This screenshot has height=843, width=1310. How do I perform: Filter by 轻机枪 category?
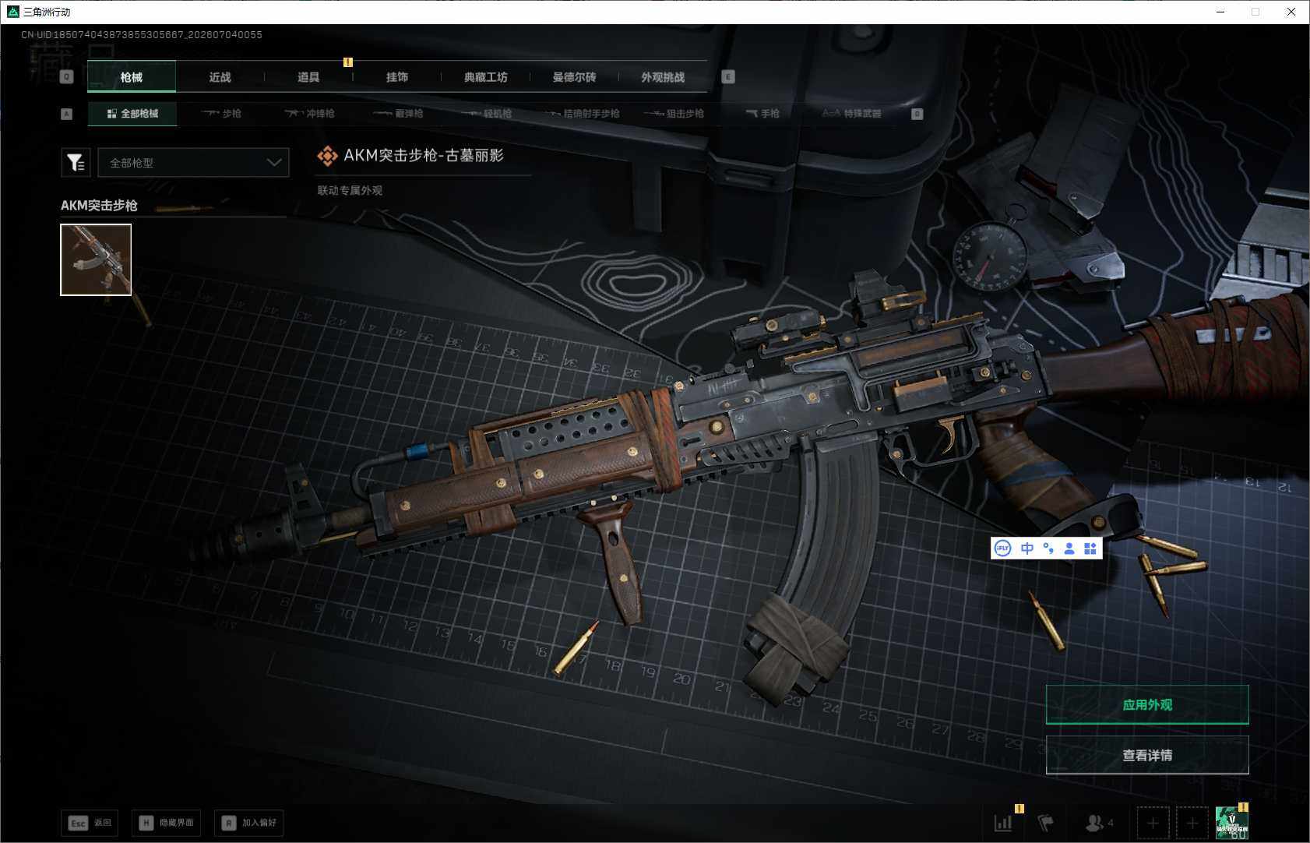487,114
